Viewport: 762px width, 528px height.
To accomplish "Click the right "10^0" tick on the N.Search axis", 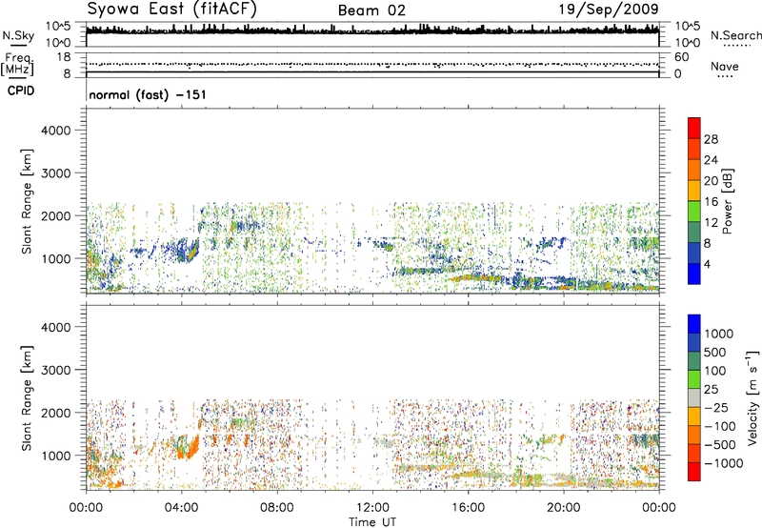I will [687, 43].
